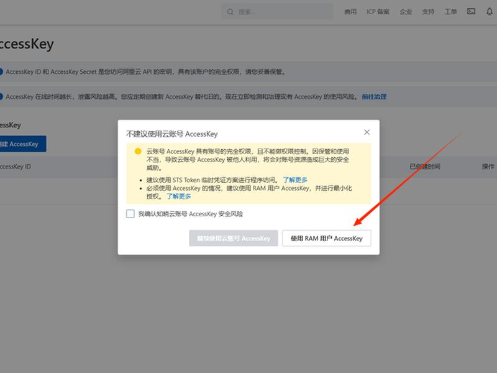The height and width of the screenshot is (373, 497).
Task: Open 了解更多 link after 授权
Action: 179,196
